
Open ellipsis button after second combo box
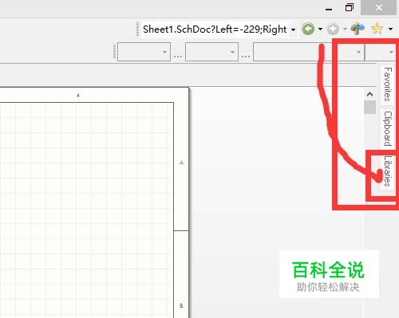click(246, 56)
